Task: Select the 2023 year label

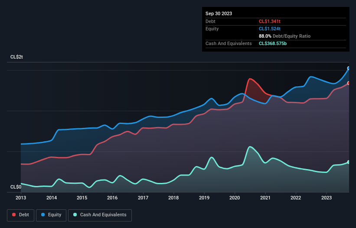Action: [x=326, y=198]
